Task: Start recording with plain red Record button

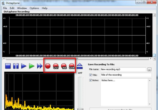Action: (48, 66)
